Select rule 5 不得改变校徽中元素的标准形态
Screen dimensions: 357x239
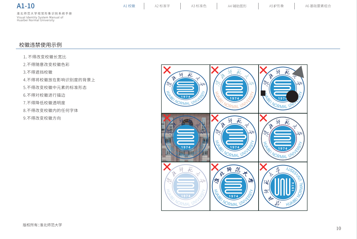55,87
